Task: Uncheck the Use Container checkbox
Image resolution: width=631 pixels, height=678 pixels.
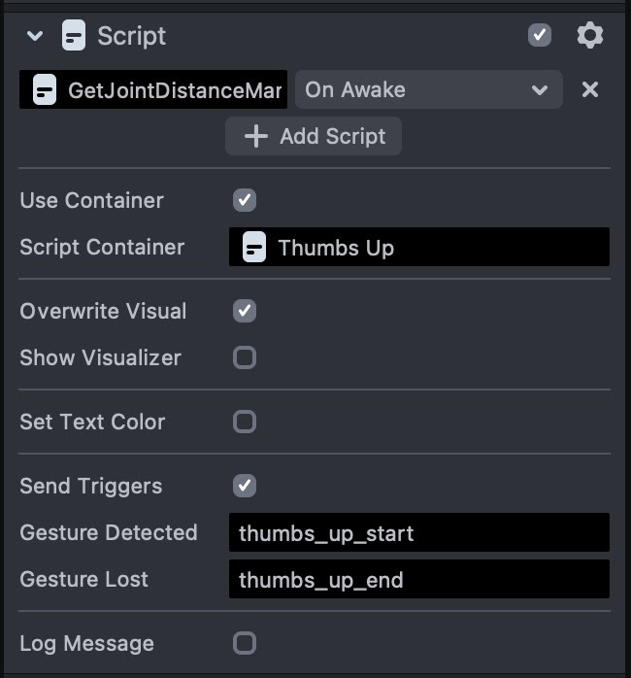Action: (x=245, y=200)
